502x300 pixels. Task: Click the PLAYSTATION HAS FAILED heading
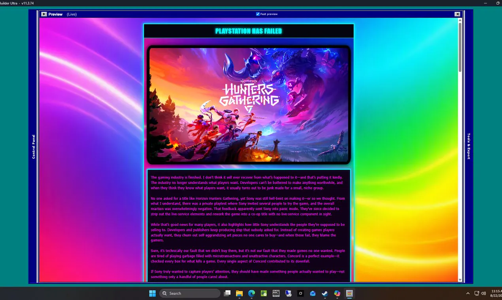249,31
